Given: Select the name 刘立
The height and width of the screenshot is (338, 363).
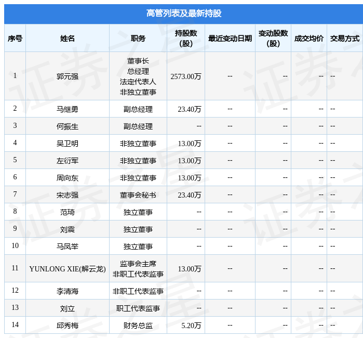Looking at the screenshot, I should [68, 308].
